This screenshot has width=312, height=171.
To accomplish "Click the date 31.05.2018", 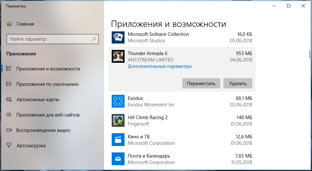I will (x=241, y=162).
